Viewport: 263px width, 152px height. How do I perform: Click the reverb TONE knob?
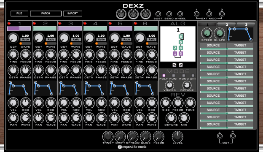point(190,103)
